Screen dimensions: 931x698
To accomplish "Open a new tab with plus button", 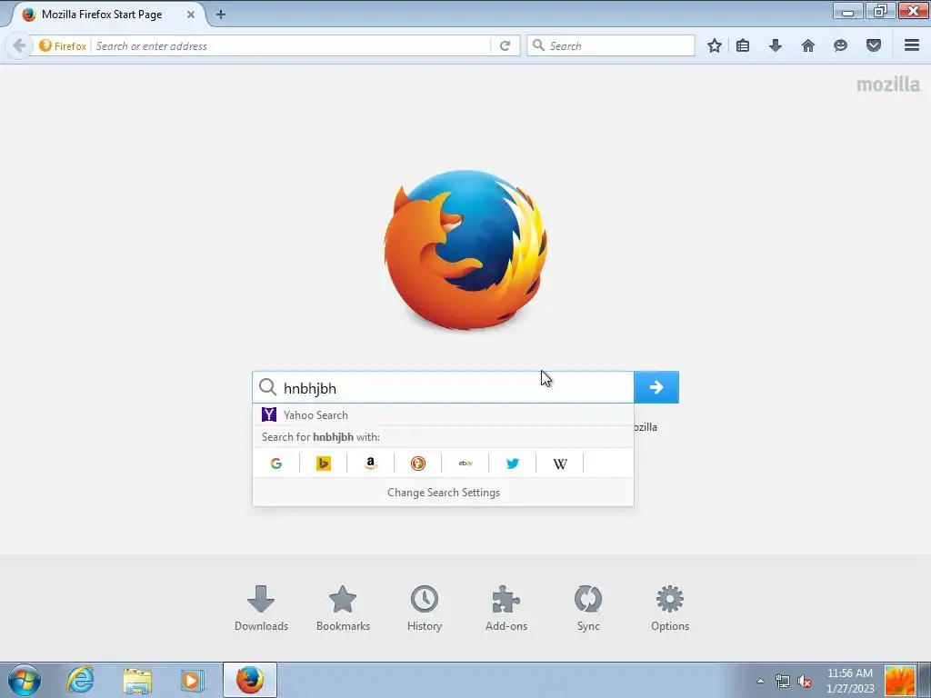I will pos(221,15).
